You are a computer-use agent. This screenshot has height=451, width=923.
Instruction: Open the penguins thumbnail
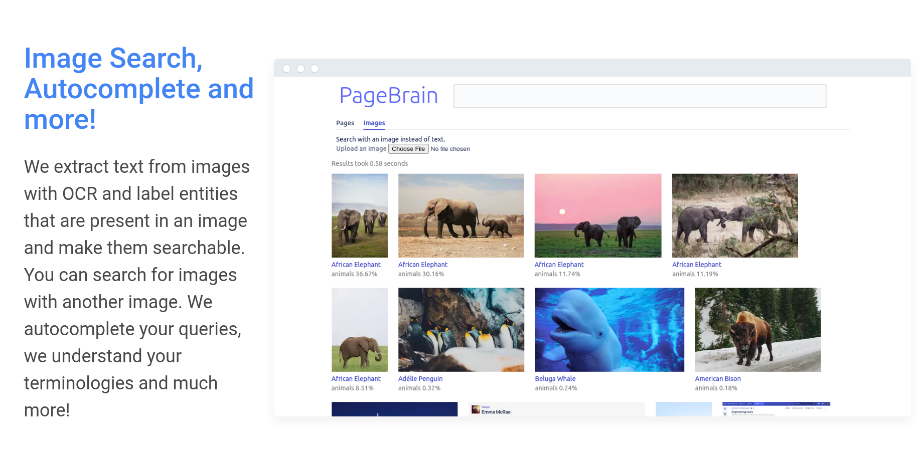pyautogui.click(x=461, y=330)
